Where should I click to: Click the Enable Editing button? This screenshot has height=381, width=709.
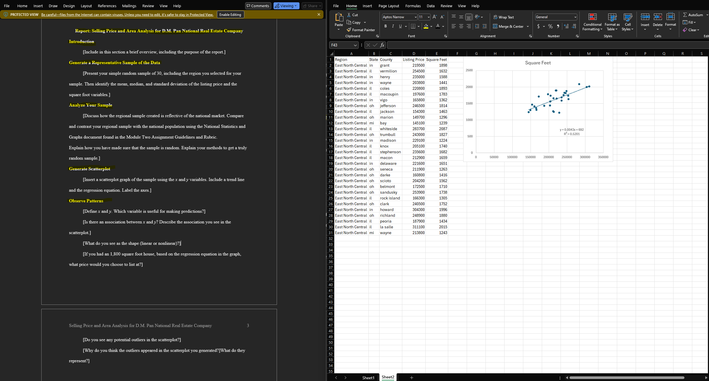pyautogui.click(x=230, y=15)
